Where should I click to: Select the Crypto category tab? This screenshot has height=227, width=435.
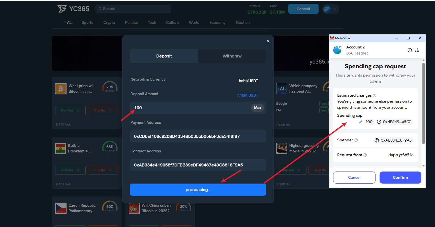tap(109, 23)
